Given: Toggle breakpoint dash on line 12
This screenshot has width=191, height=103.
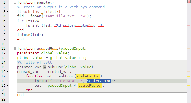Looking at the screenshot, I should coord(8,53).
